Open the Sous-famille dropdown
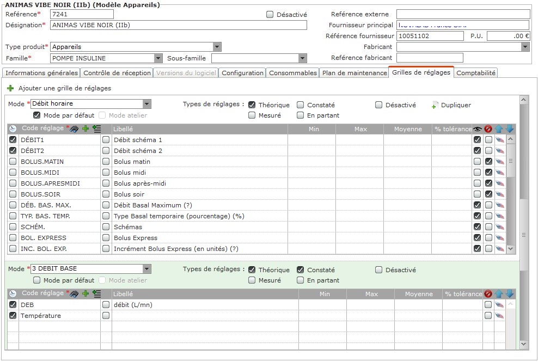Viewport: 538px width, 362px height. (302, 58)
